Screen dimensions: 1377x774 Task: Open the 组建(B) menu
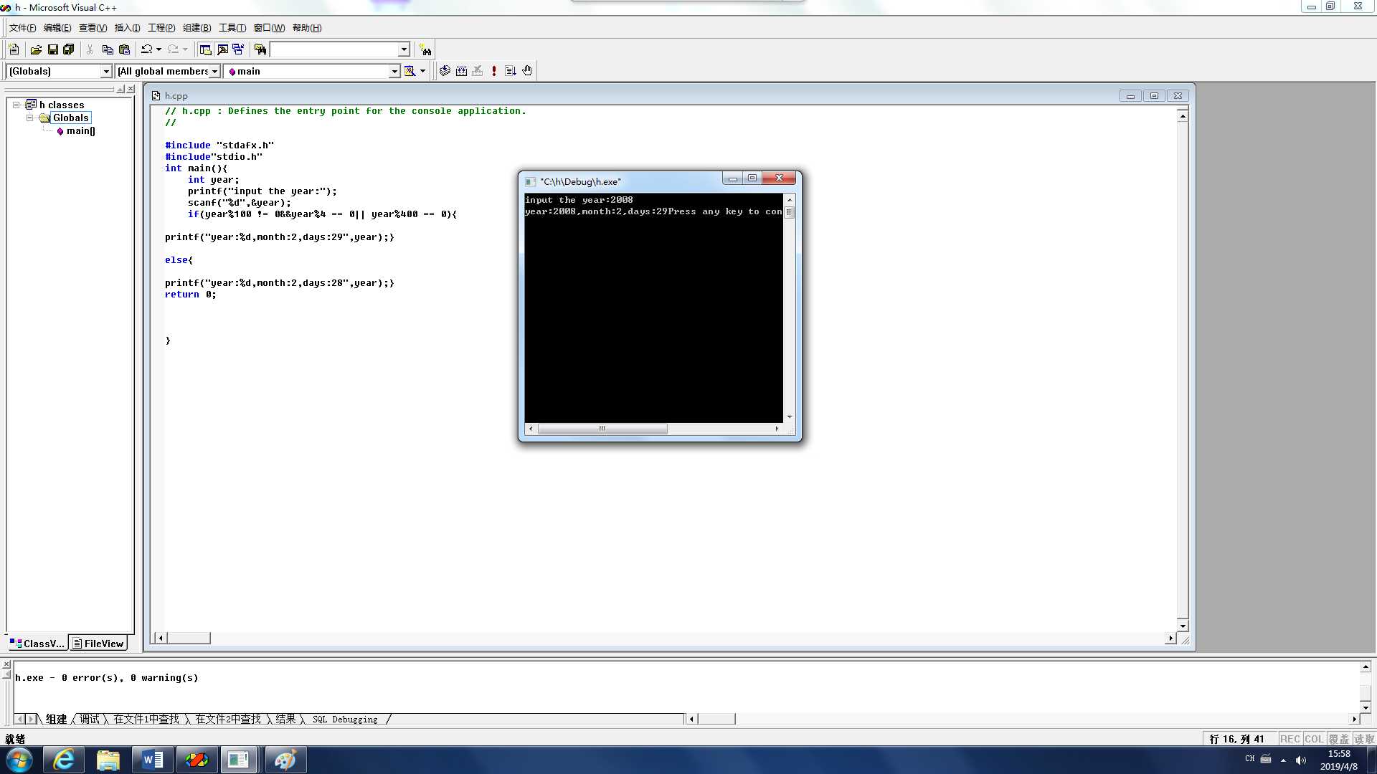tap(197, 28)
